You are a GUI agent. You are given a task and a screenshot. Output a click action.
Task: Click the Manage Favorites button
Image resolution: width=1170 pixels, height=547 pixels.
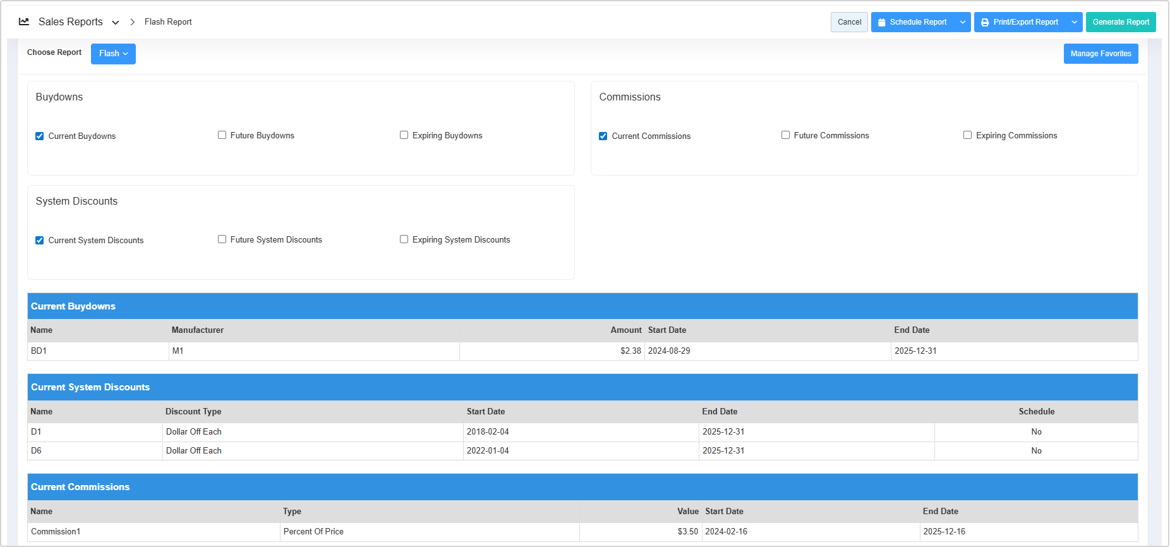[x=1101, y=54]
